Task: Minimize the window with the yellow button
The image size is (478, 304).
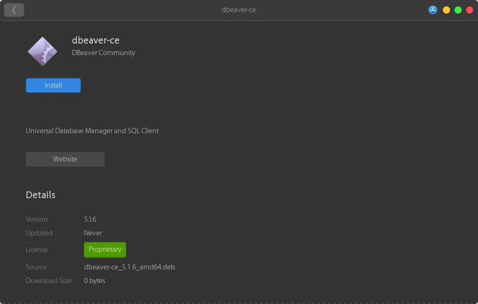Action: point(446,10)
